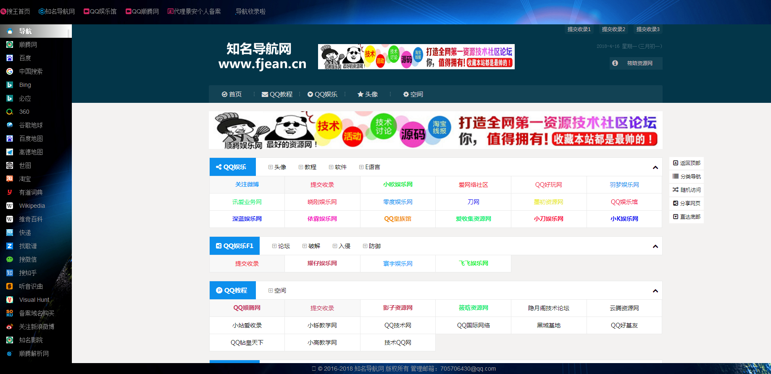771x374 pixels.
Task: Click 提交收录1 button at top
Action: click(579, 29)
